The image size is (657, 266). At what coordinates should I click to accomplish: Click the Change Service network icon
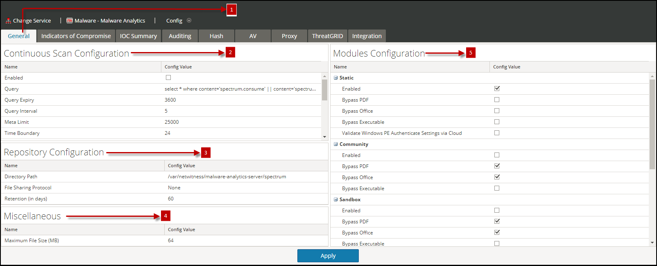tap(8, 20)
